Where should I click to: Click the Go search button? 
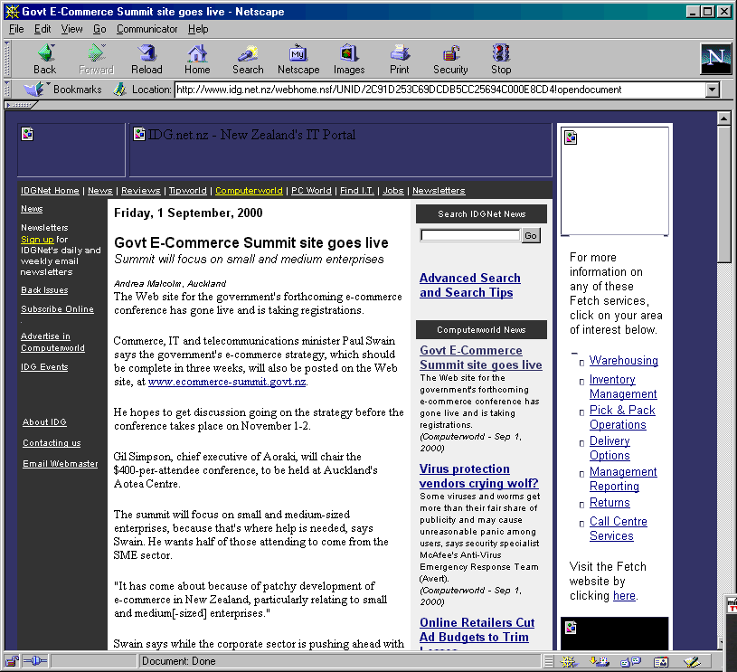531,235
